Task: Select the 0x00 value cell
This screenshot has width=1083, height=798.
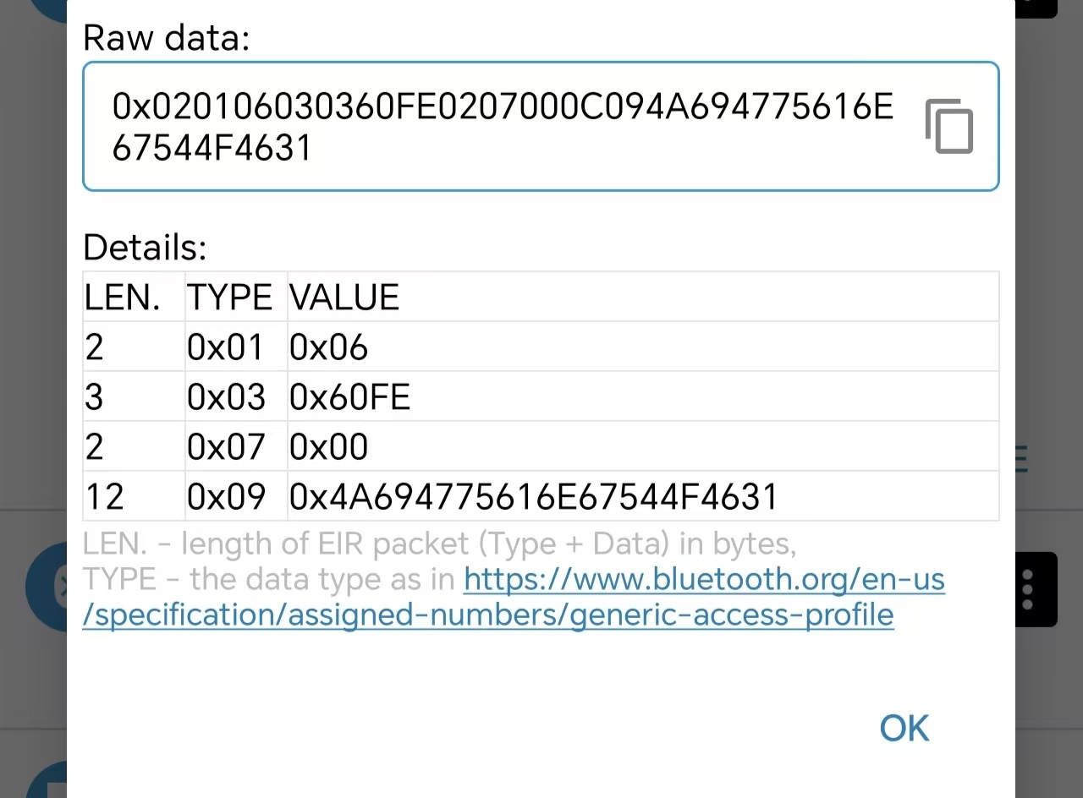Action: coord(329,447)
